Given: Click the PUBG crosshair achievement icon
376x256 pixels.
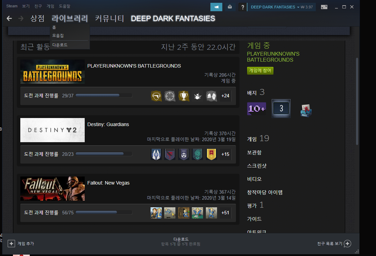Looking at the screenshot, I should pyautogui.click(x=170, y=96).
